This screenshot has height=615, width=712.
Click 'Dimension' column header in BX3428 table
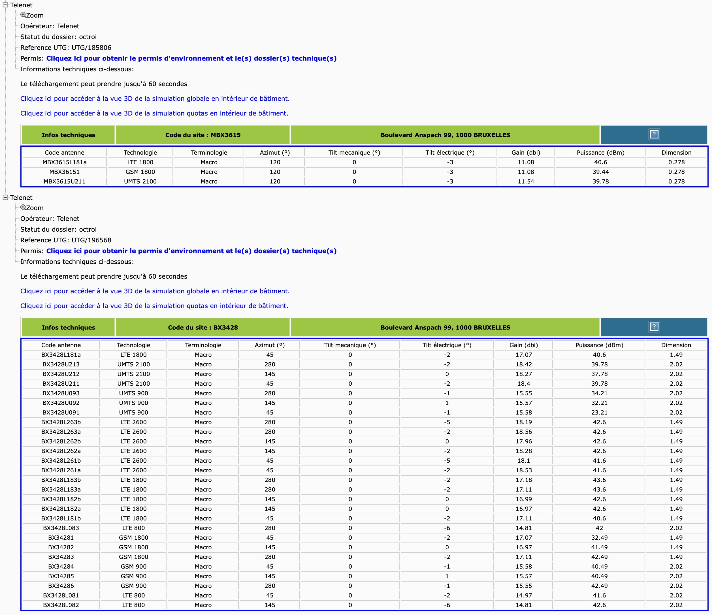[x=676, y=345]
